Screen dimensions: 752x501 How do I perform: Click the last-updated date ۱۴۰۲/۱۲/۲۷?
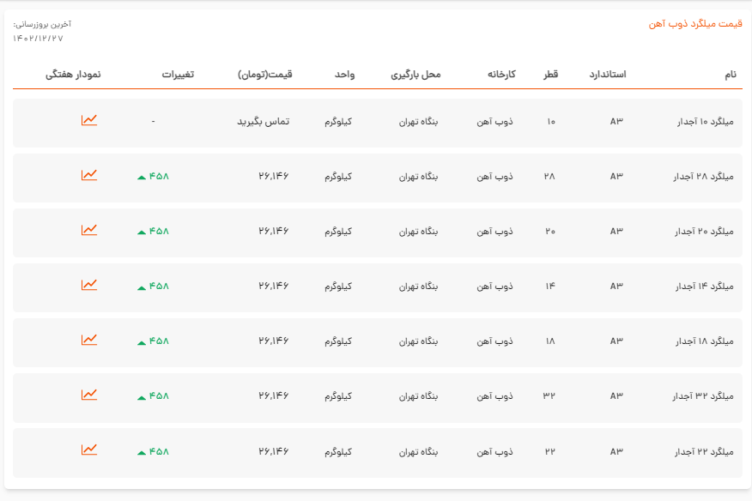38,39
